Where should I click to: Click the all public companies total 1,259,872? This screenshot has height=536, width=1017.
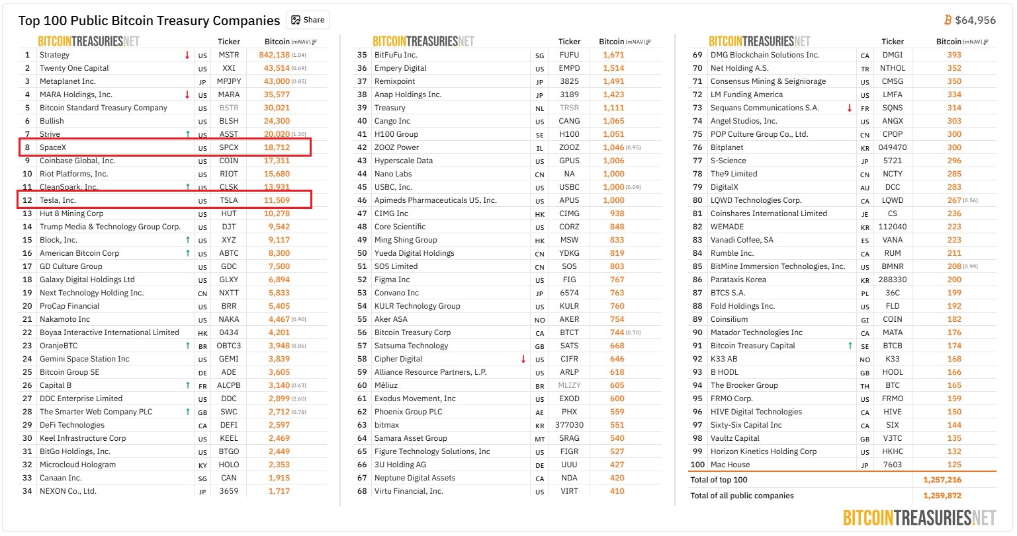(942, 496)
